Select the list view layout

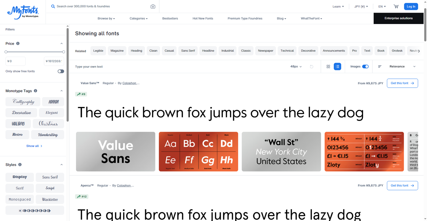coord(338,67)
